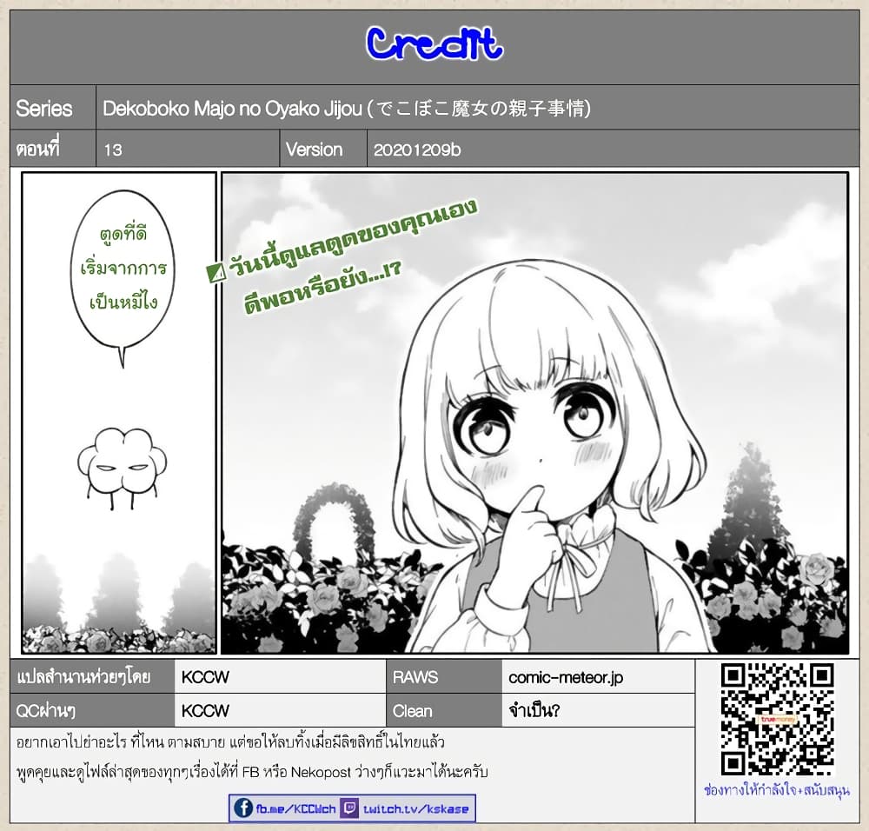Click the version value 20201209b
Screen dimensions: 869x831
pos(417,150)
